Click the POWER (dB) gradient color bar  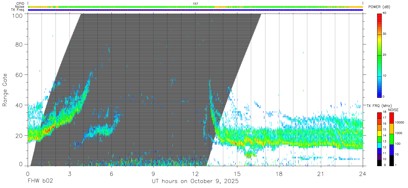click(380, 55)
